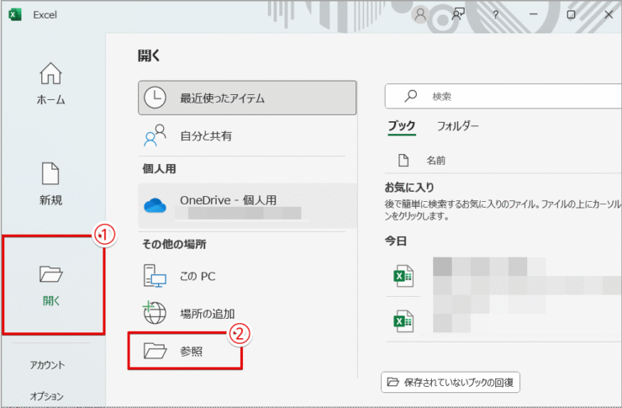
Task: Click the feedback person icon in title bar
Action: pos(458,14)
